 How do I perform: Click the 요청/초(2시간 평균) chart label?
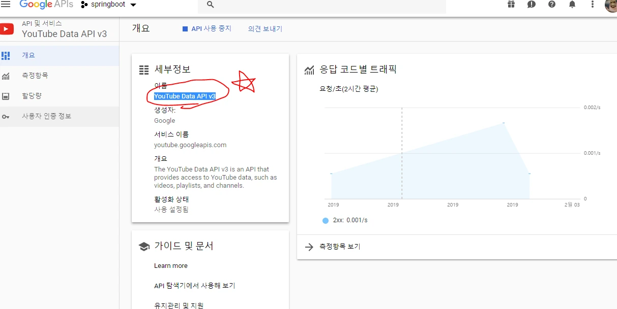[348, 89]
